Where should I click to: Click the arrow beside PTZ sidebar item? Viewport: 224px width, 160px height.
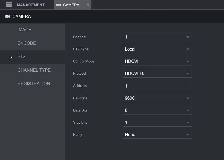(x=11, y=57)
